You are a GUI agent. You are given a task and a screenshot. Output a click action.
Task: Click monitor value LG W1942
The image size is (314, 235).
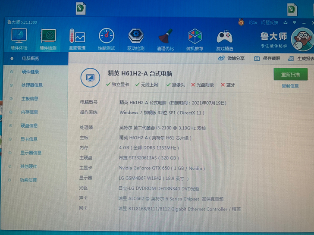(x=154, y=178)
